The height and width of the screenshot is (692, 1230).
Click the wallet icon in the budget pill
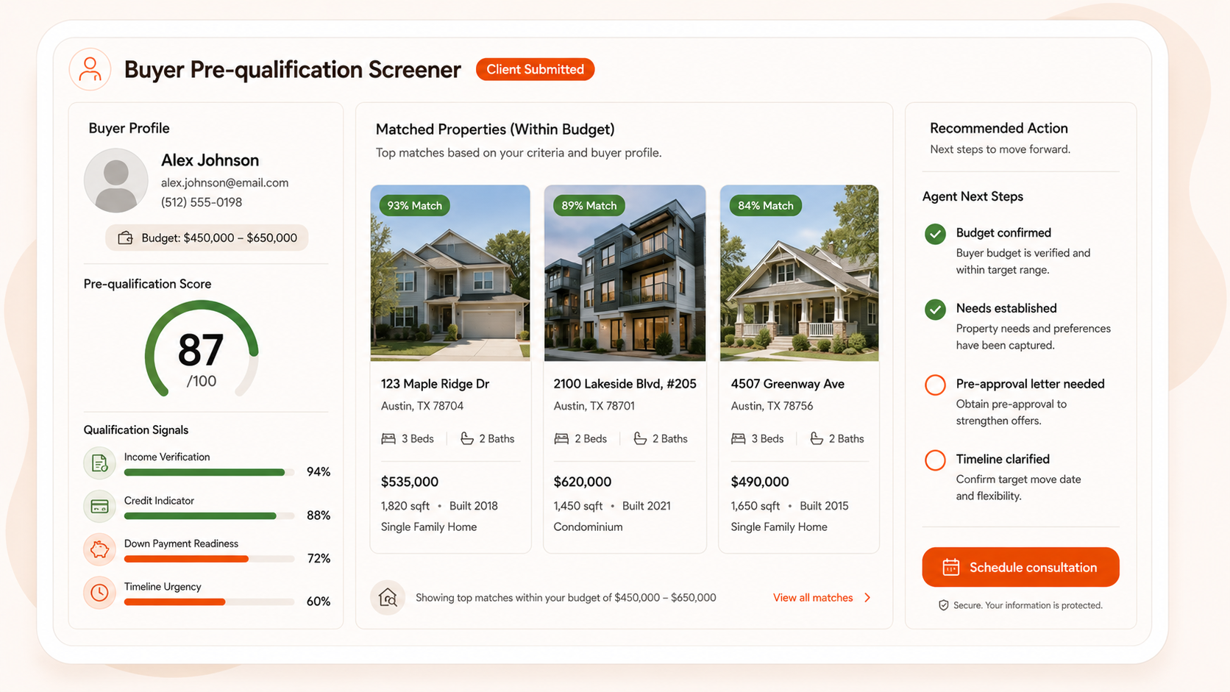click(x=126, y=238)
